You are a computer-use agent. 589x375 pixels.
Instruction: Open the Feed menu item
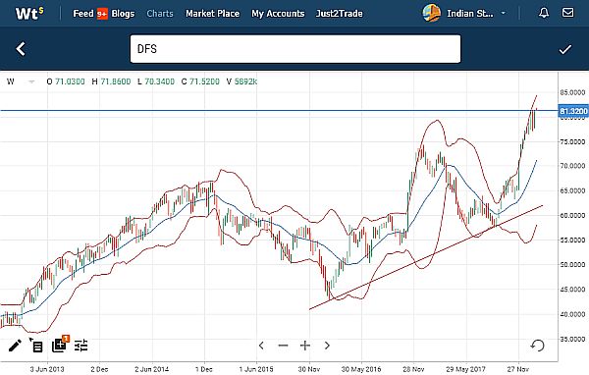(83, 14)
